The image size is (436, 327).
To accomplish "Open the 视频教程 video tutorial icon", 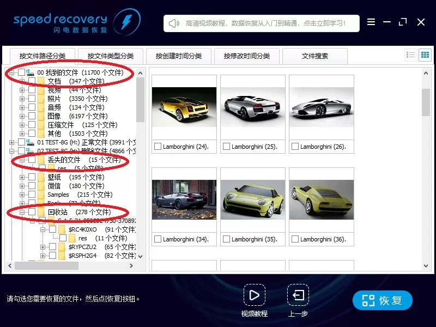I will coord(255,295).
